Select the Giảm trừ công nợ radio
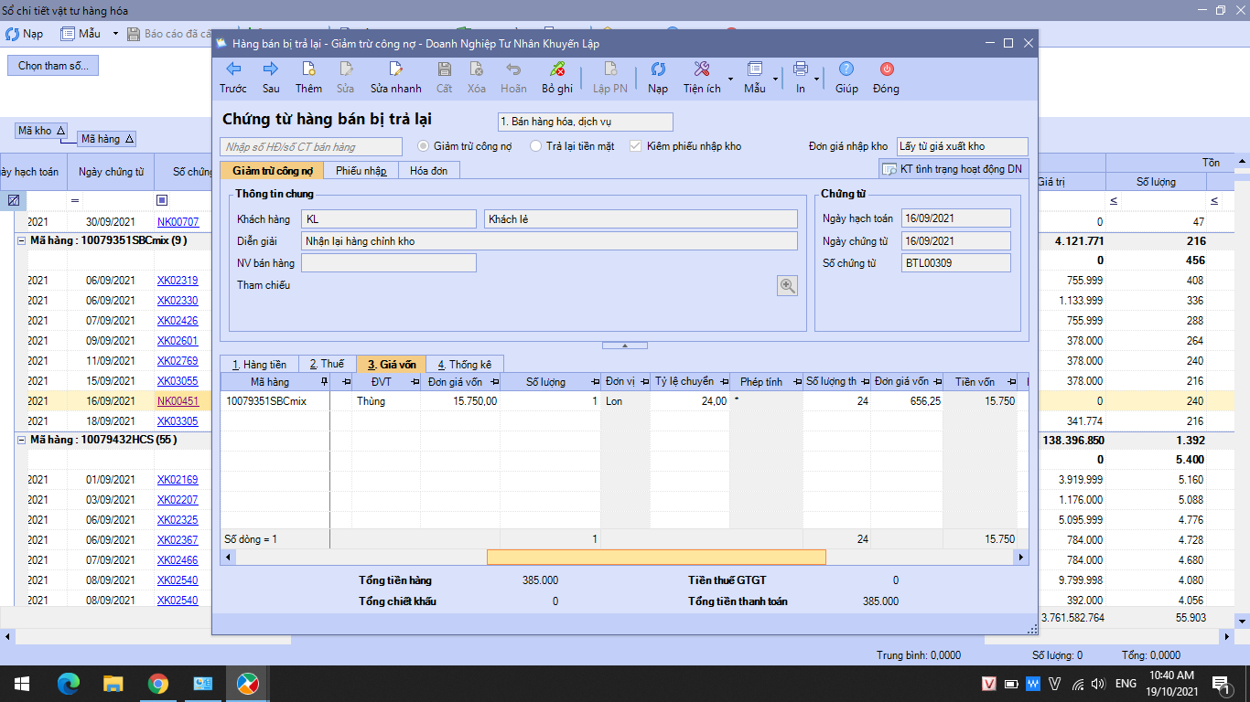The width and height of the screenshot is (1250, 702). 424,146
